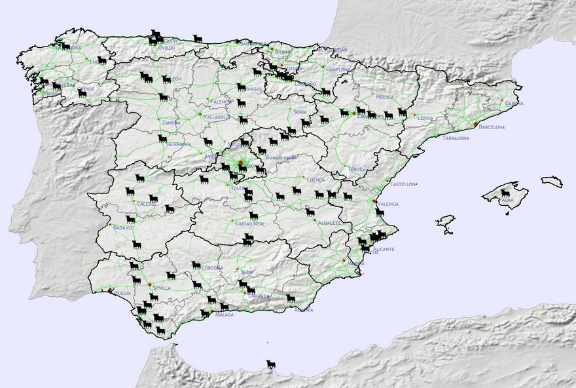
Task: Click the bull icon just below Valencia
Action: [x=380, y=212]
